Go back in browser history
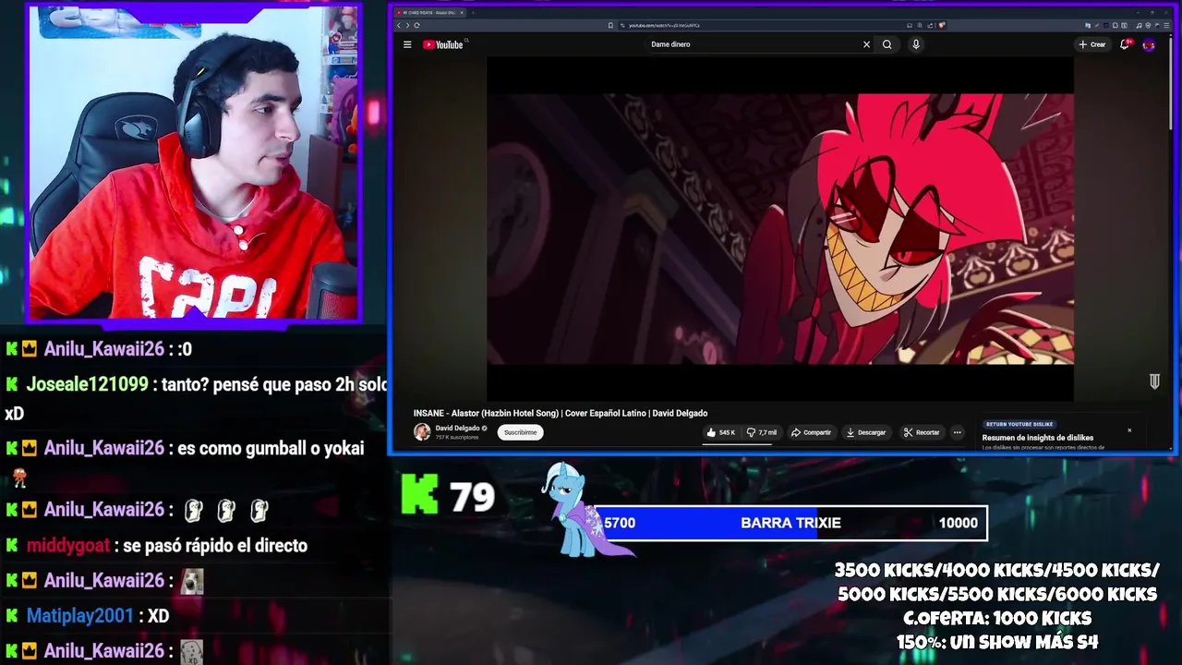Screen dimensions: 1182x665 398,25
